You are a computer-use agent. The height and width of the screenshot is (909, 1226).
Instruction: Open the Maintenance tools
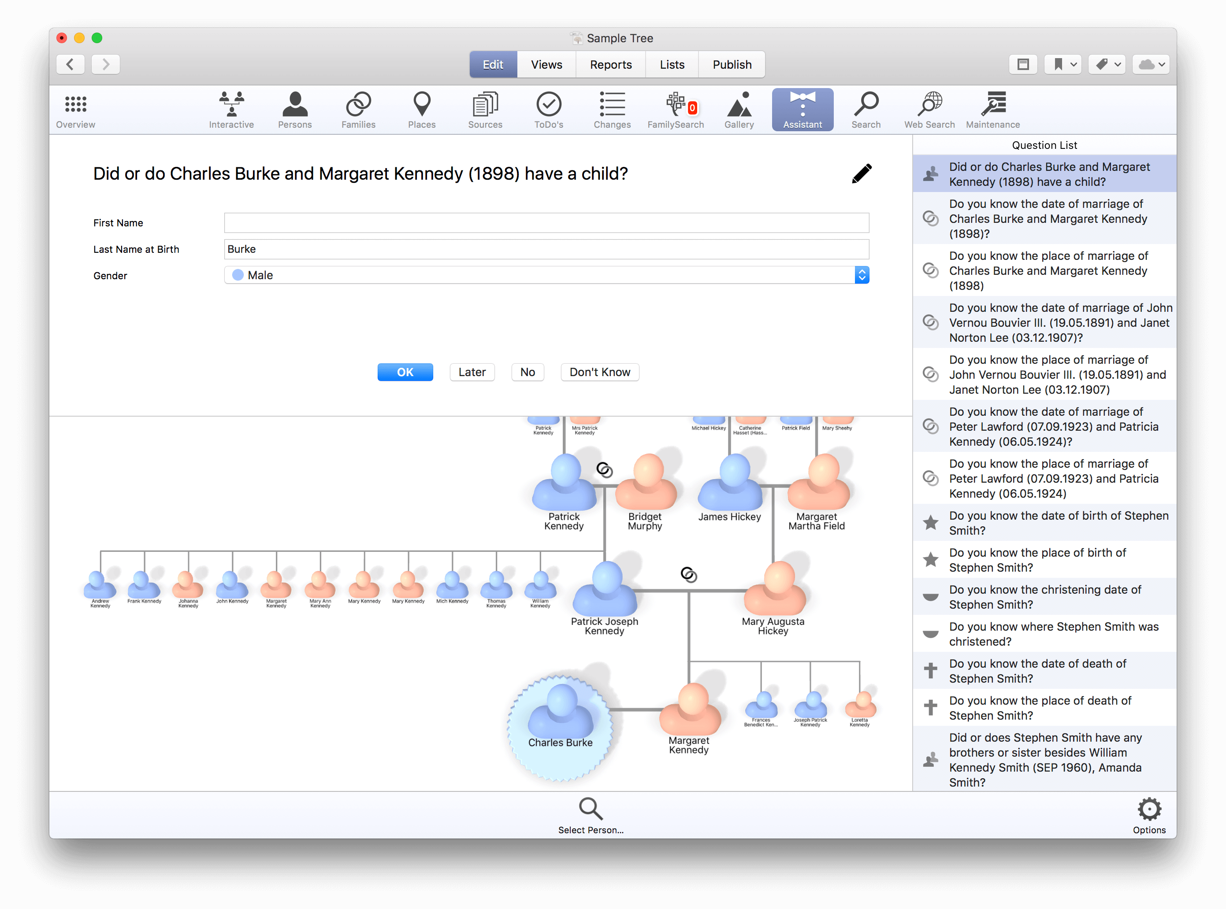point(992,110)
